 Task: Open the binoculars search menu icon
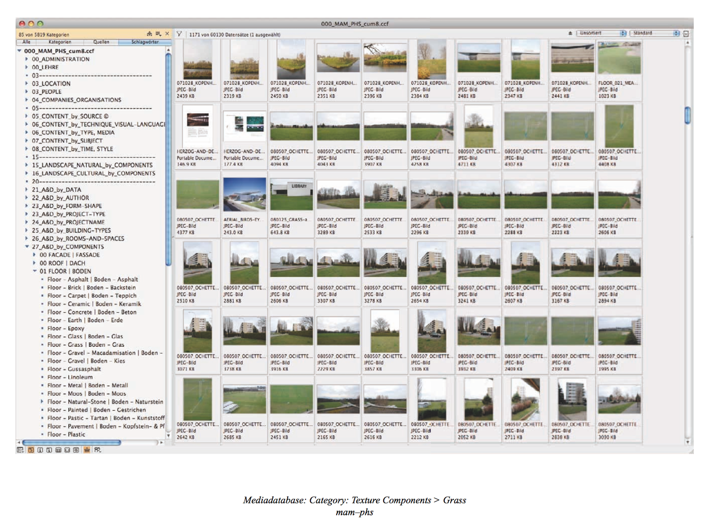[x=97, y=450]
